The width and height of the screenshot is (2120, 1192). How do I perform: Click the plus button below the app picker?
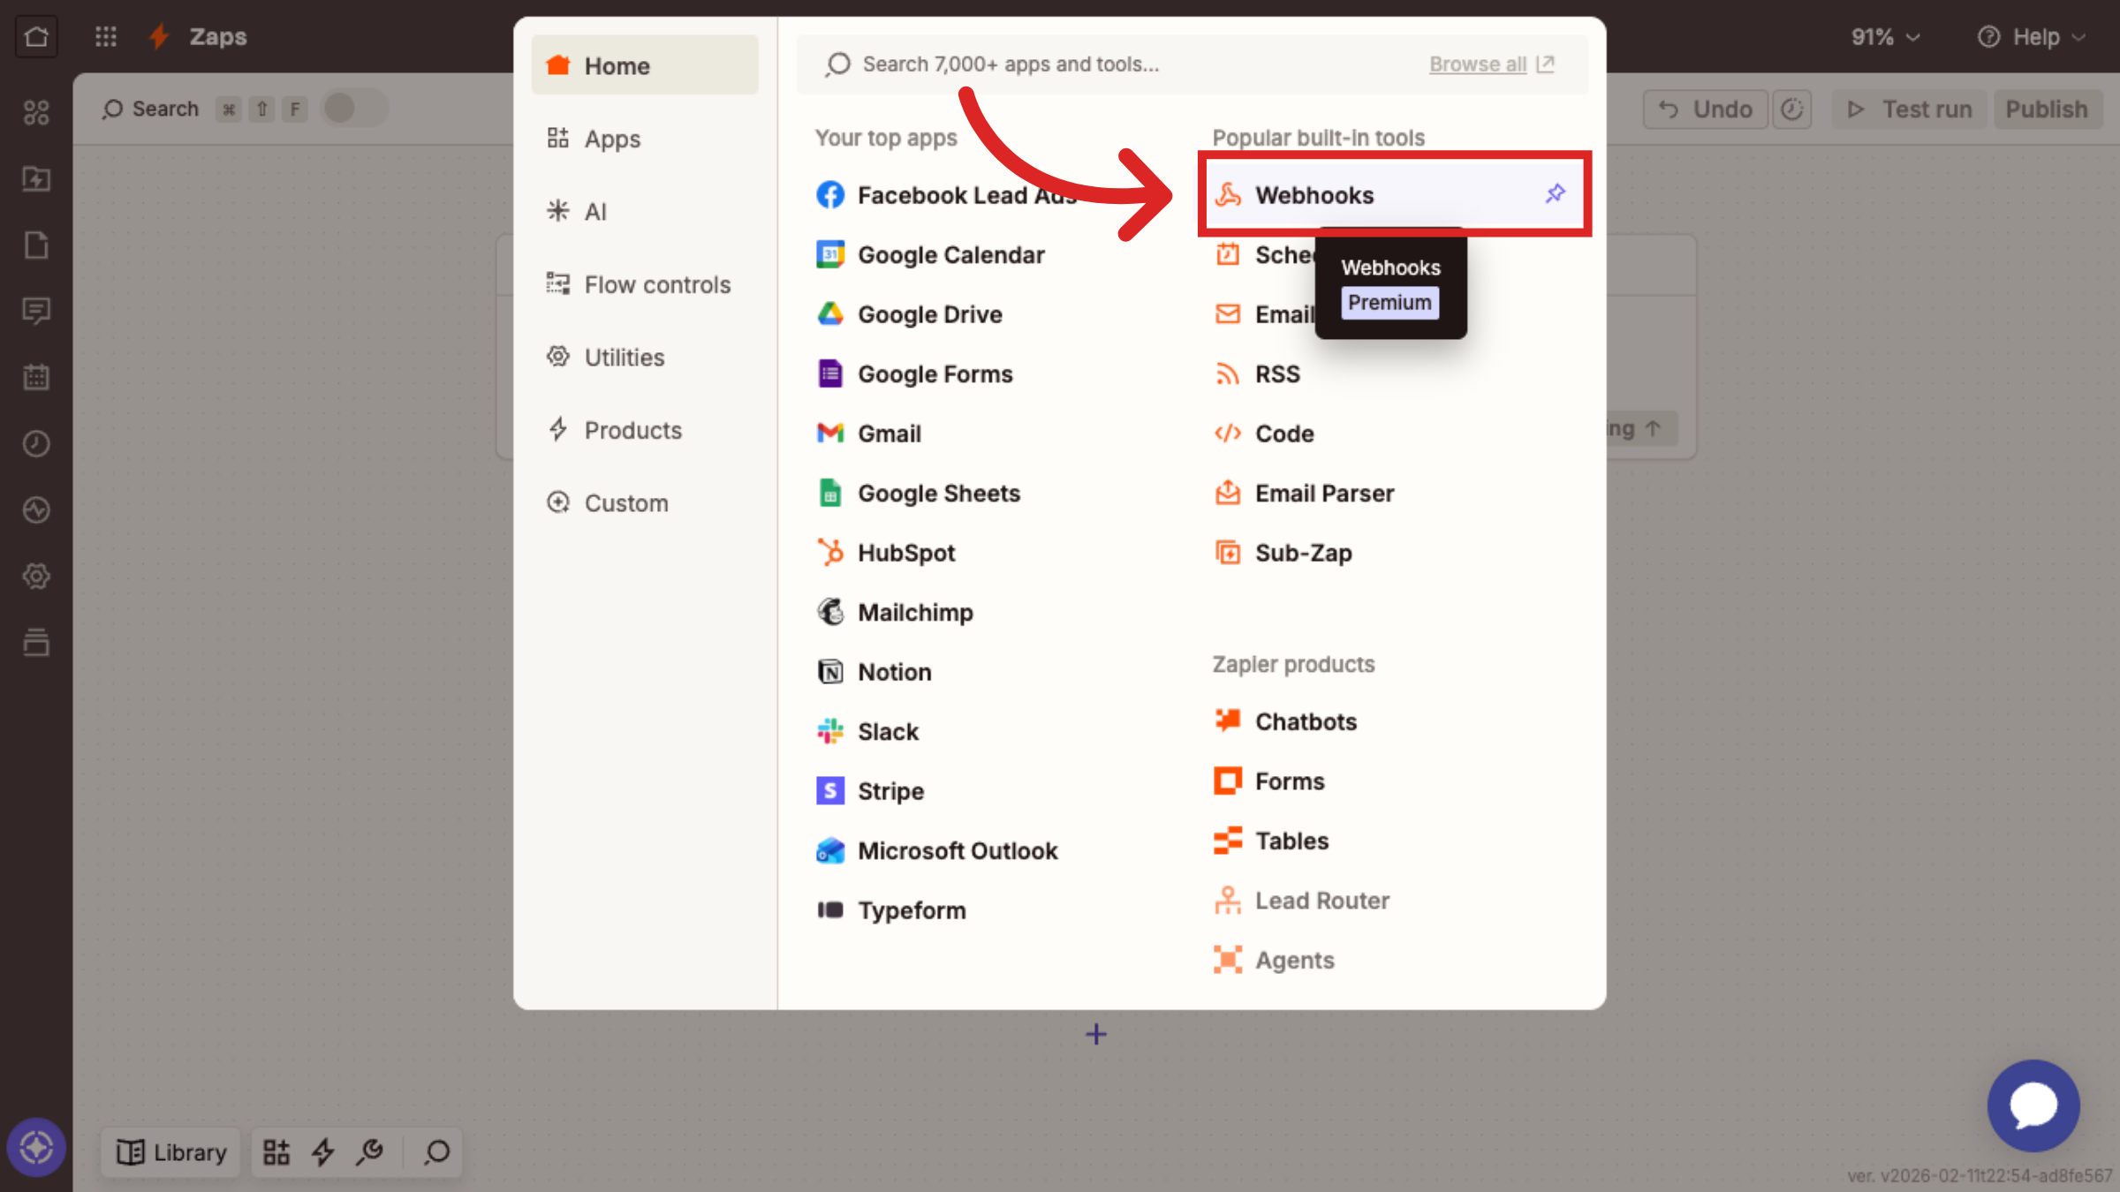pyautogui.click(x=1095, y=1034)
